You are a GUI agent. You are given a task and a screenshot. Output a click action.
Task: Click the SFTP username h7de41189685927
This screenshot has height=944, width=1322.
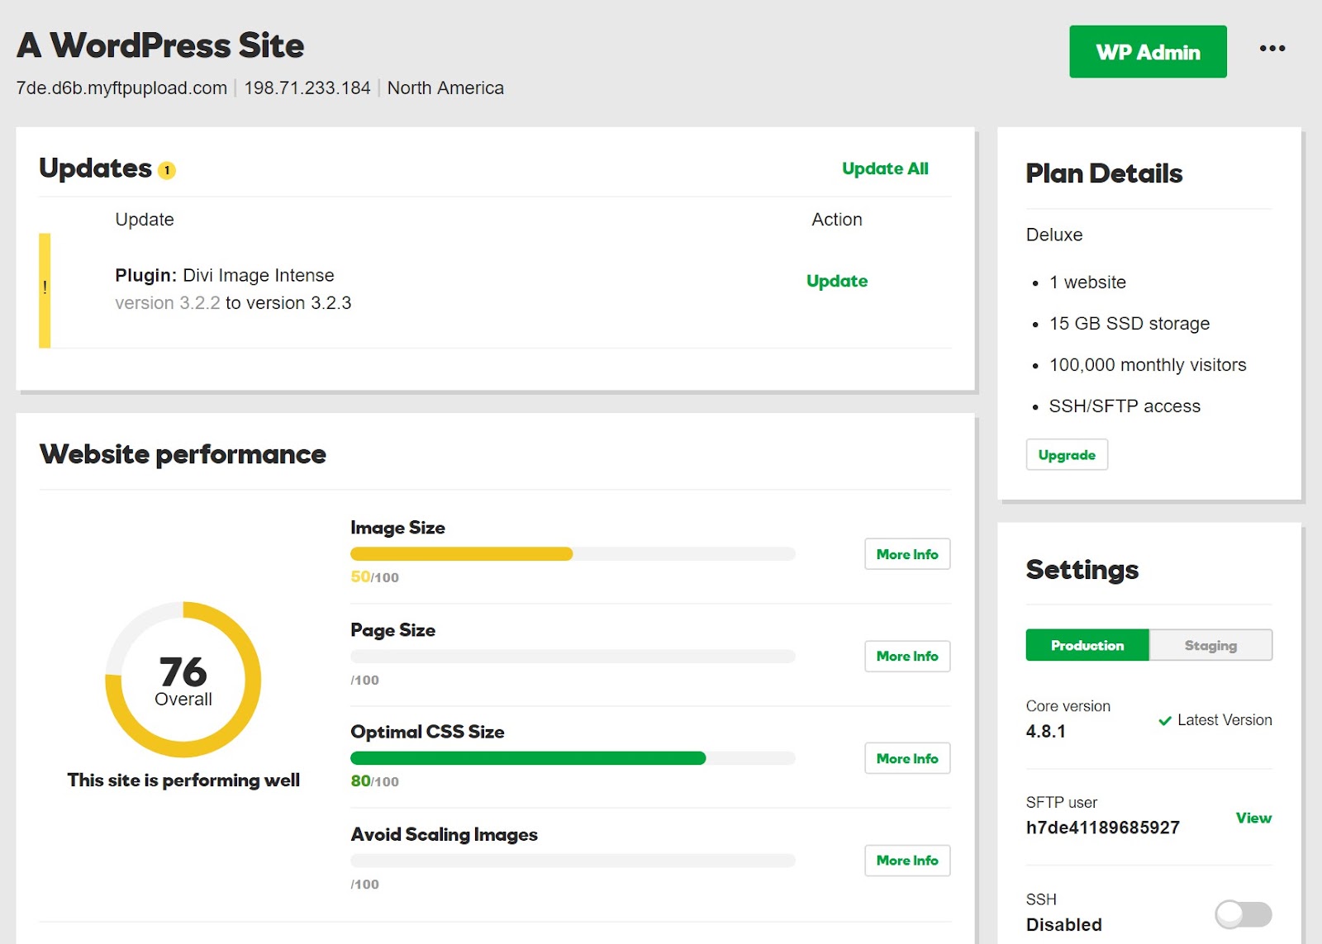tap(1102, 828)
